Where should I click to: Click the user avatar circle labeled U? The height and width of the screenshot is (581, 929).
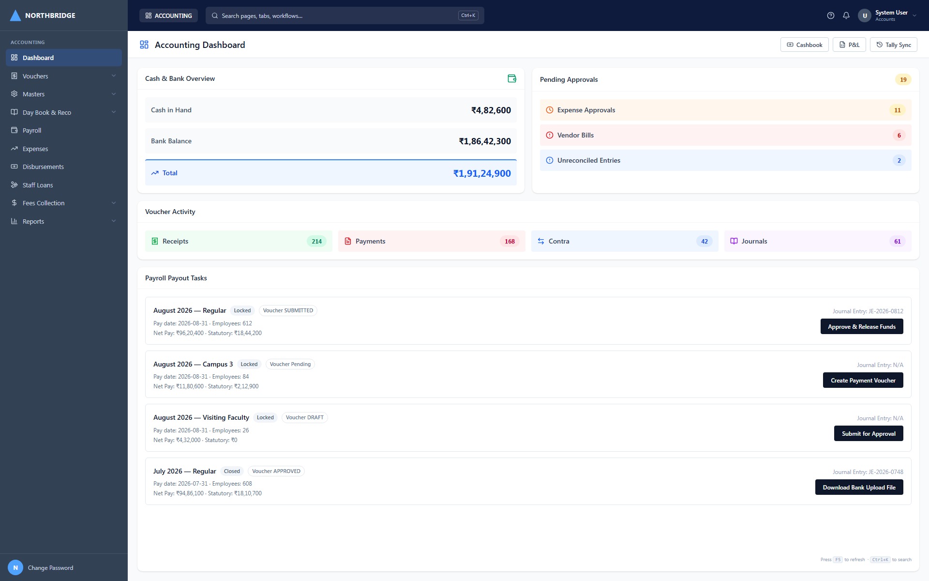[865, 15]
